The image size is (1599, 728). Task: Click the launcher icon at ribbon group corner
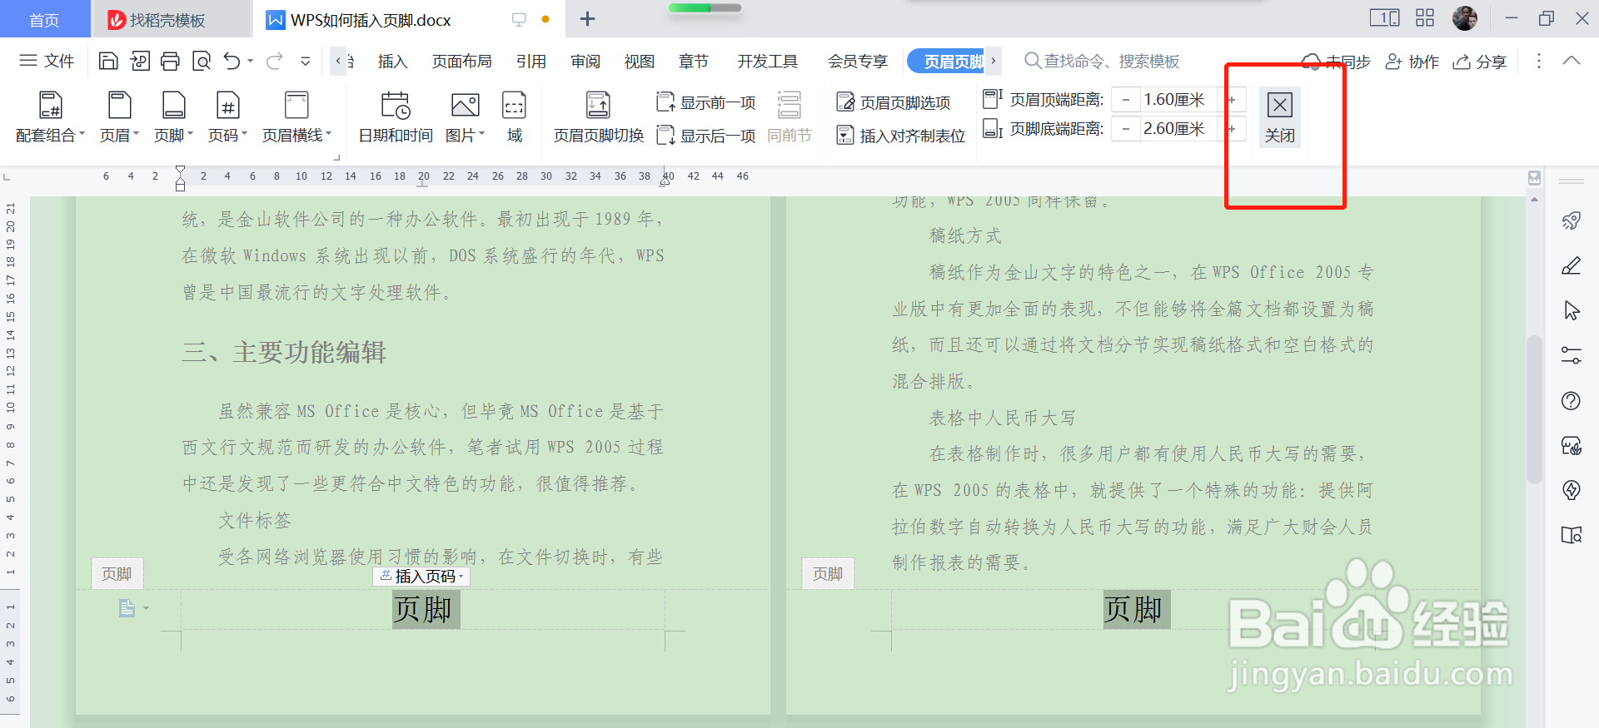337,157
